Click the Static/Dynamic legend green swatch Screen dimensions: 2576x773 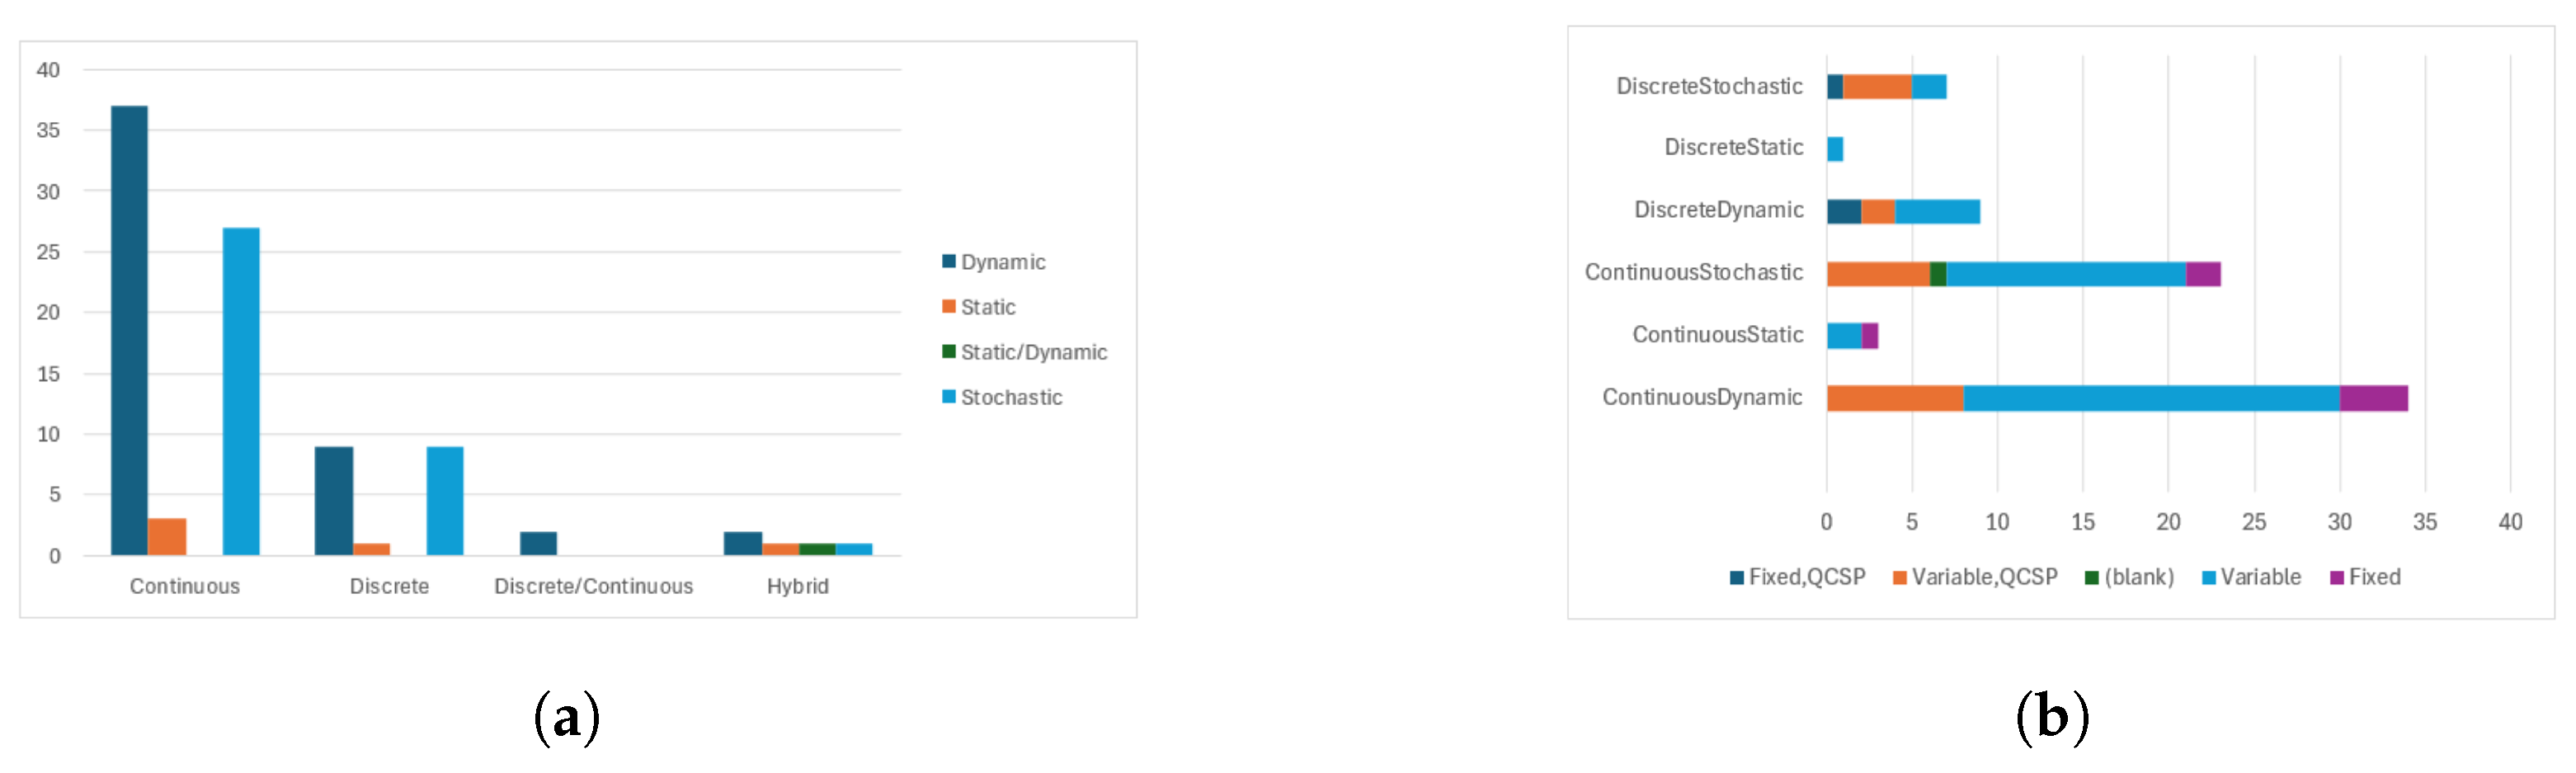(948, 351)
